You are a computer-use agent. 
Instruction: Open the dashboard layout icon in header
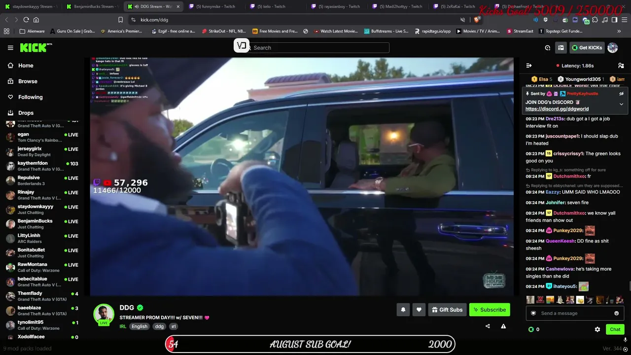tap(561, 48)
